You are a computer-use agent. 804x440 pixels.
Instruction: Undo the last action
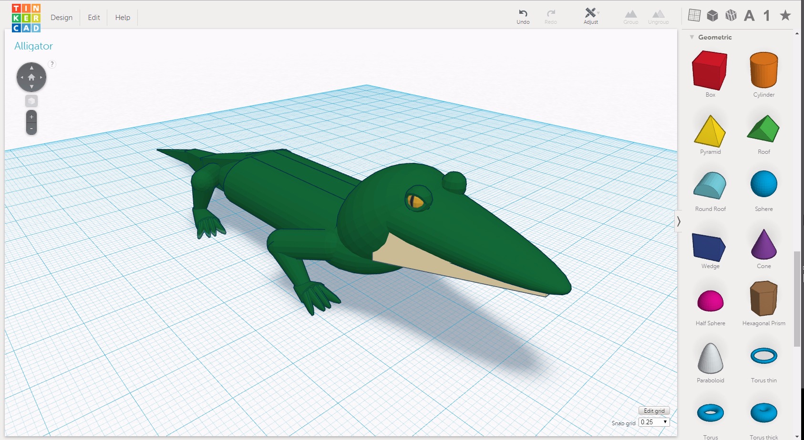coord(523,16)
